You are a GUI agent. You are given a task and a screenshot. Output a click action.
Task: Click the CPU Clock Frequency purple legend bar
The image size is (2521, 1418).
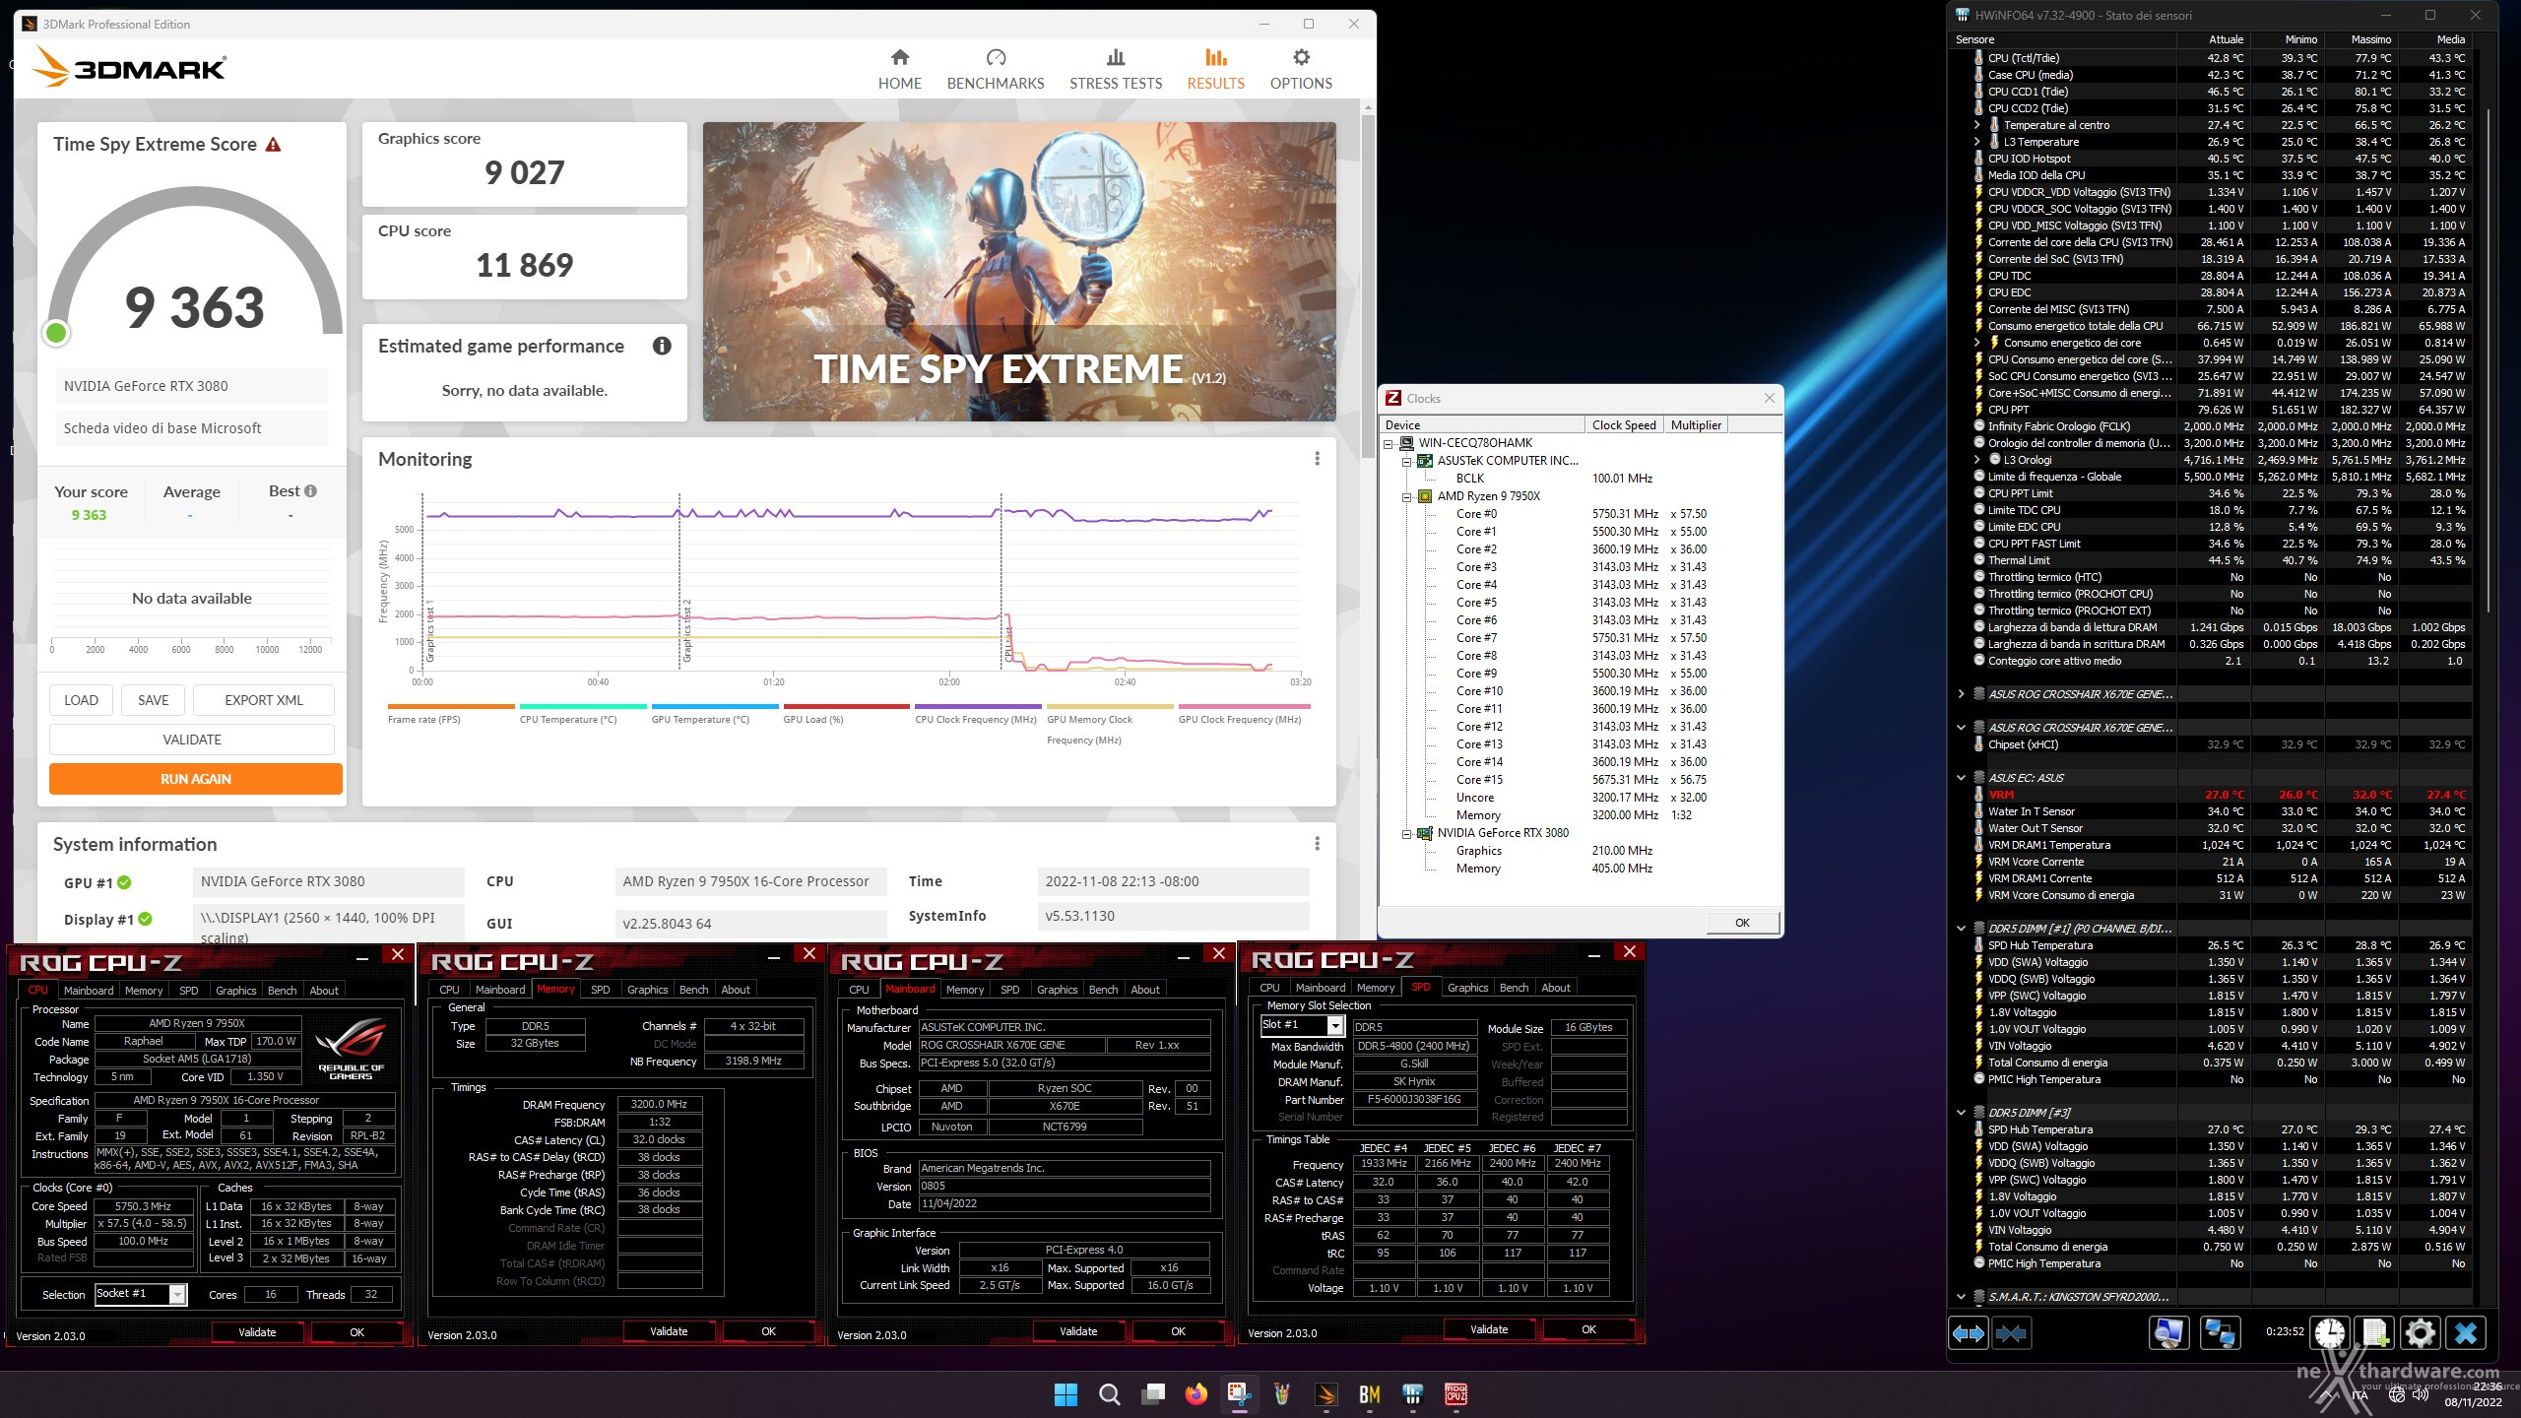coord(978,706)
